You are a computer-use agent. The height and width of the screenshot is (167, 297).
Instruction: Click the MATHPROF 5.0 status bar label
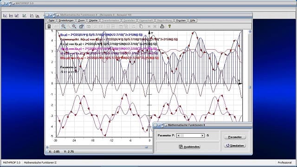(12, 162)
